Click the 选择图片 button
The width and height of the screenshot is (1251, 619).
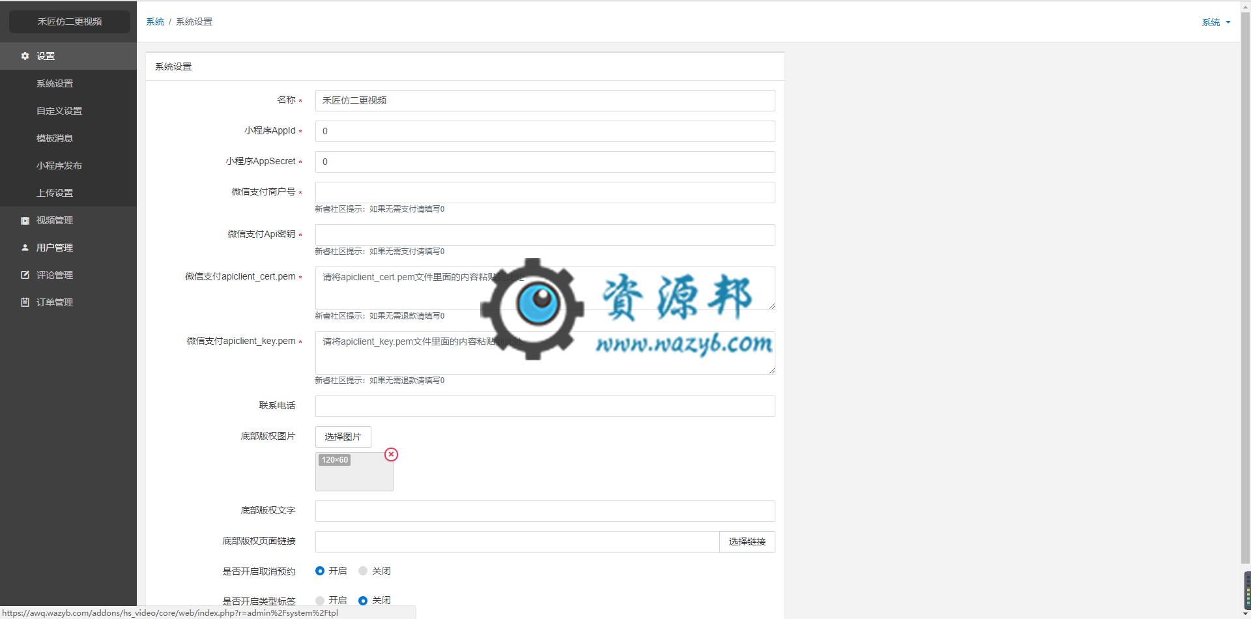click(343, 437)
